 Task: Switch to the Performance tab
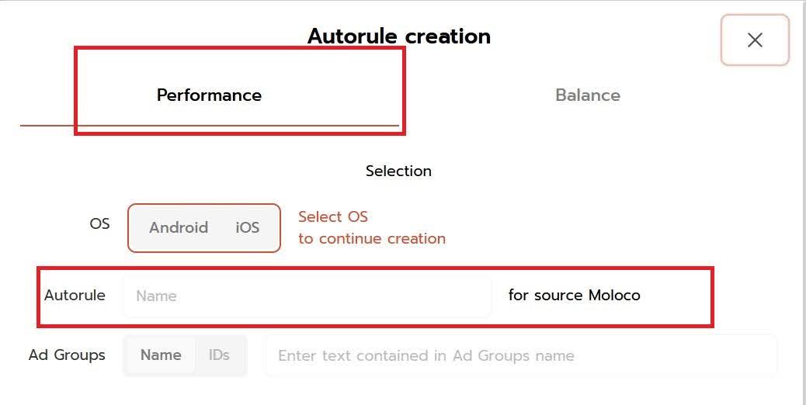click(209, 95)
